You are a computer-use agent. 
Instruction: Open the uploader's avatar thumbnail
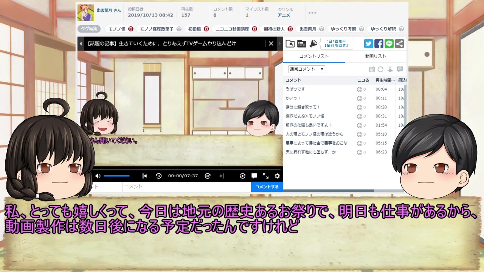pos(85,12)
